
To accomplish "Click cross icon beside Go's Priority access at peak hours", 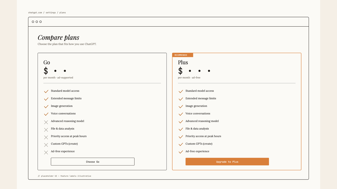I will [x=46, y=137].
